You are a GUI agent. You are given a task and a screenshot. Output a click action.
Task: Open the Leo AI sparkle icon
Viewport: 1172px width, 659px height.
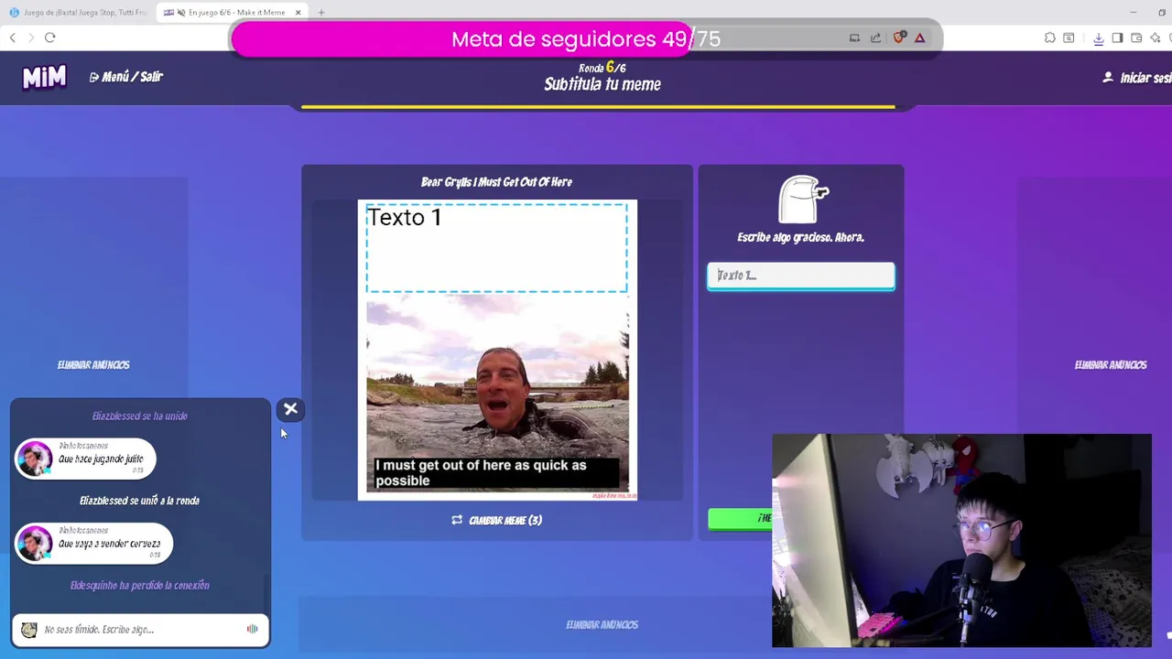point(1156,38)
